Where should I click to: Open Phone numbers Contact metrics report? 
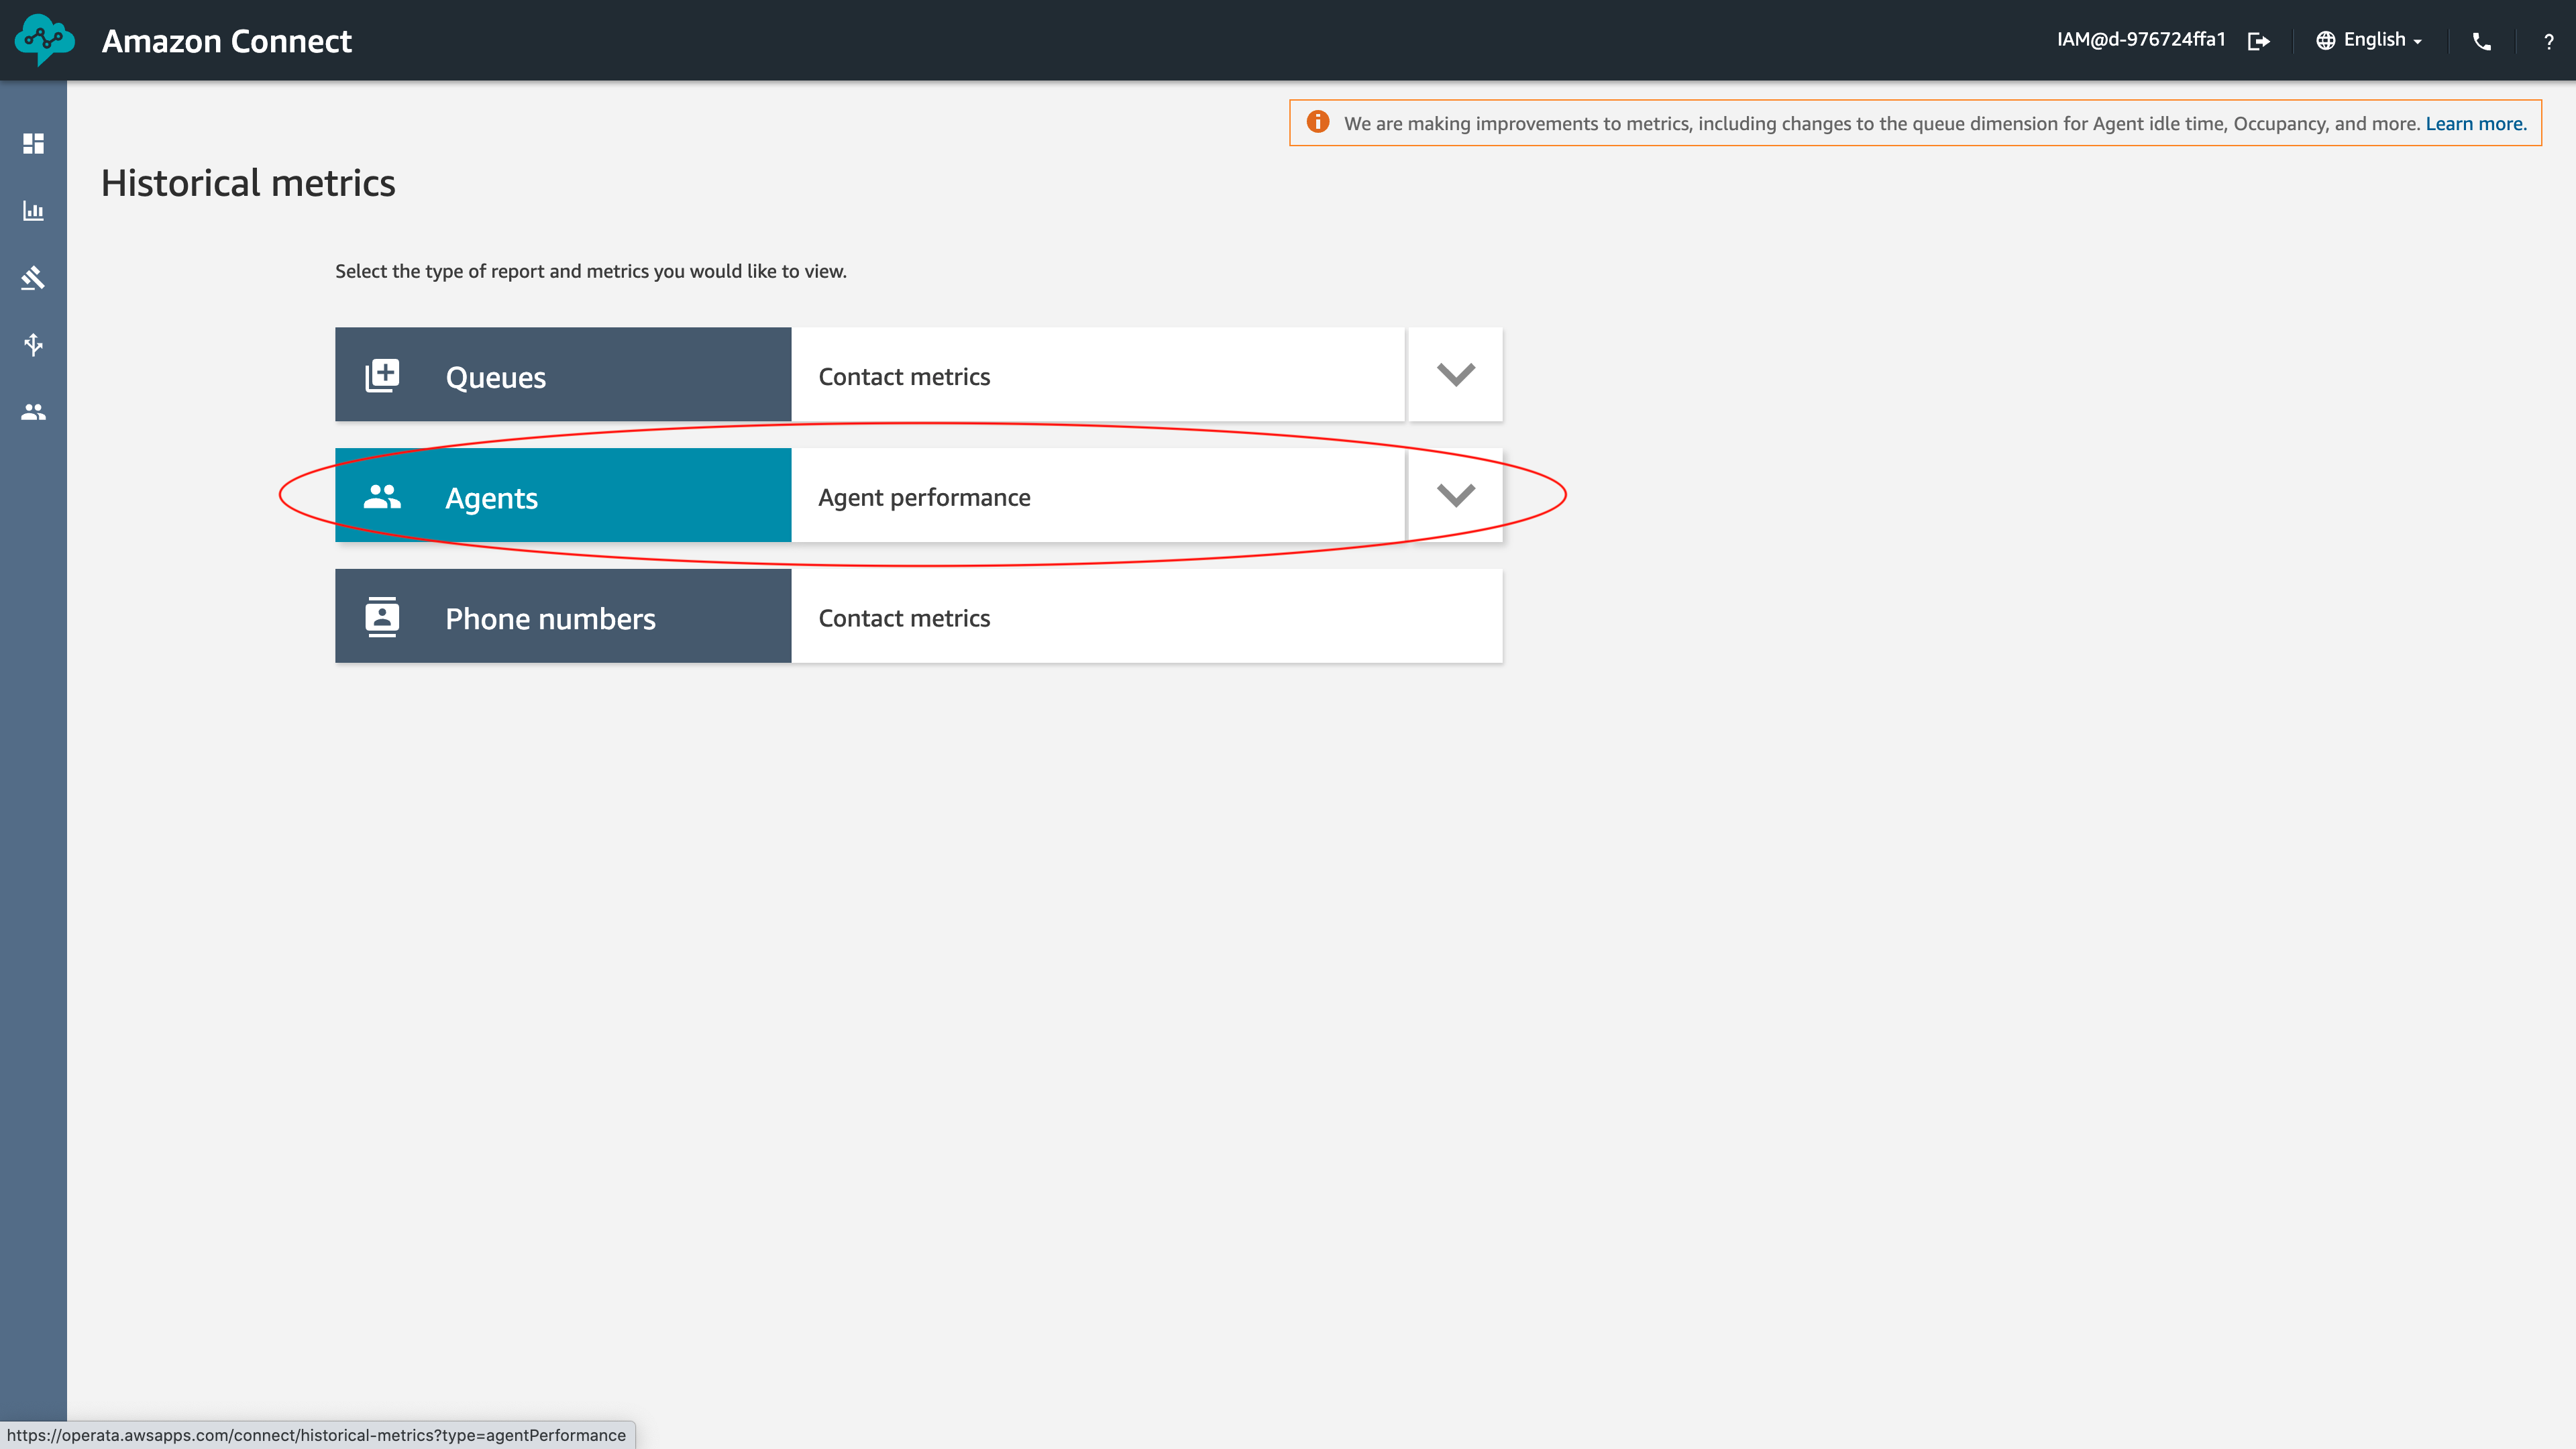tap(1147, 616)
